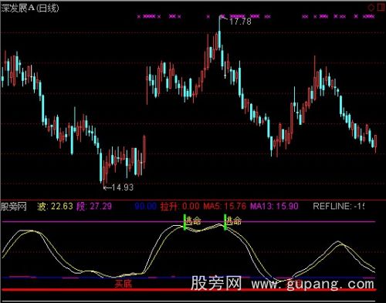Click the 17.78 high price label
The height and width of the screenshot is (303, 386).
240,22
